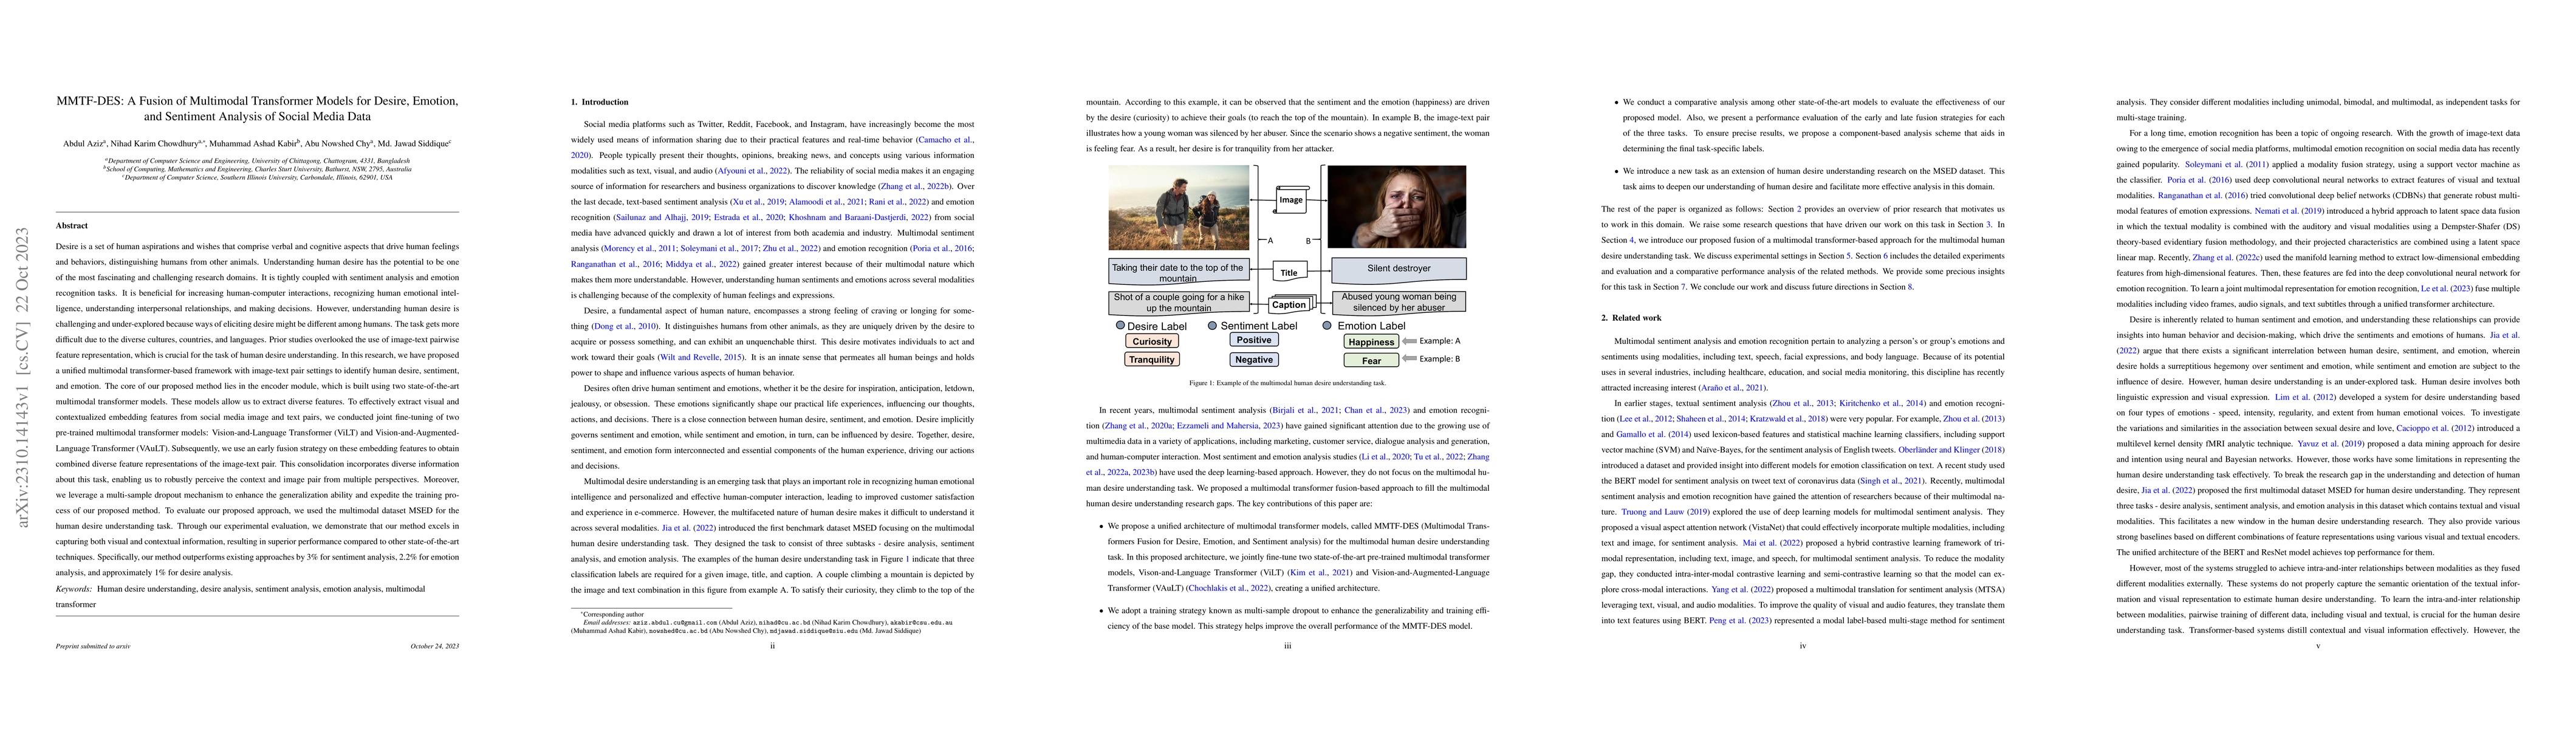Select the paper title beginning MMTF-DES
The width and height of the screenshot is (2576, 729).
257,108
